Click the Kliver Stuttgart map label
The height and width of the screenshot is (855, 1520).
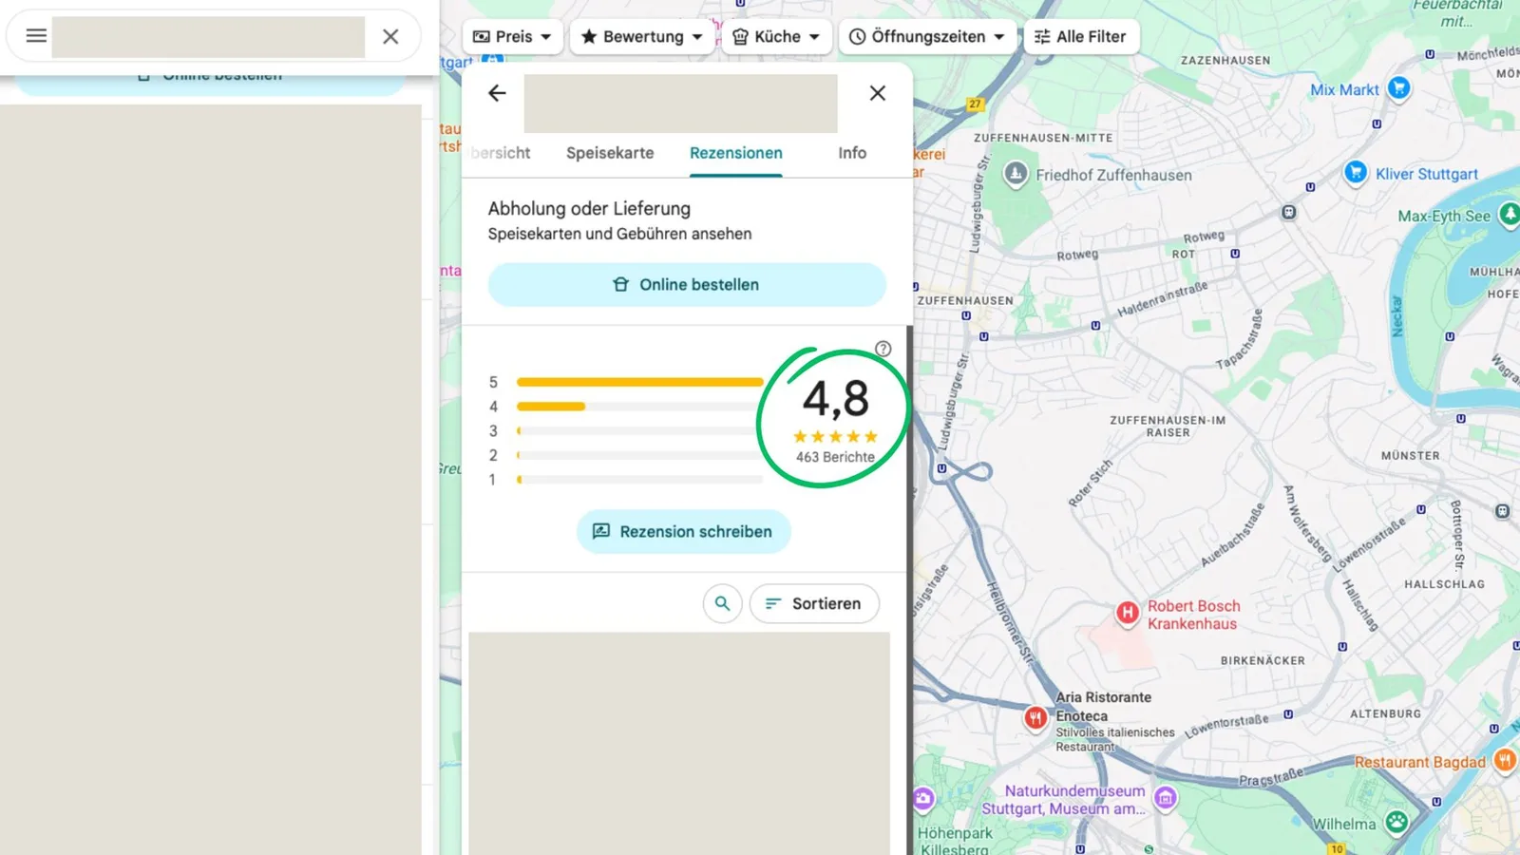[x=1427, y=174]
